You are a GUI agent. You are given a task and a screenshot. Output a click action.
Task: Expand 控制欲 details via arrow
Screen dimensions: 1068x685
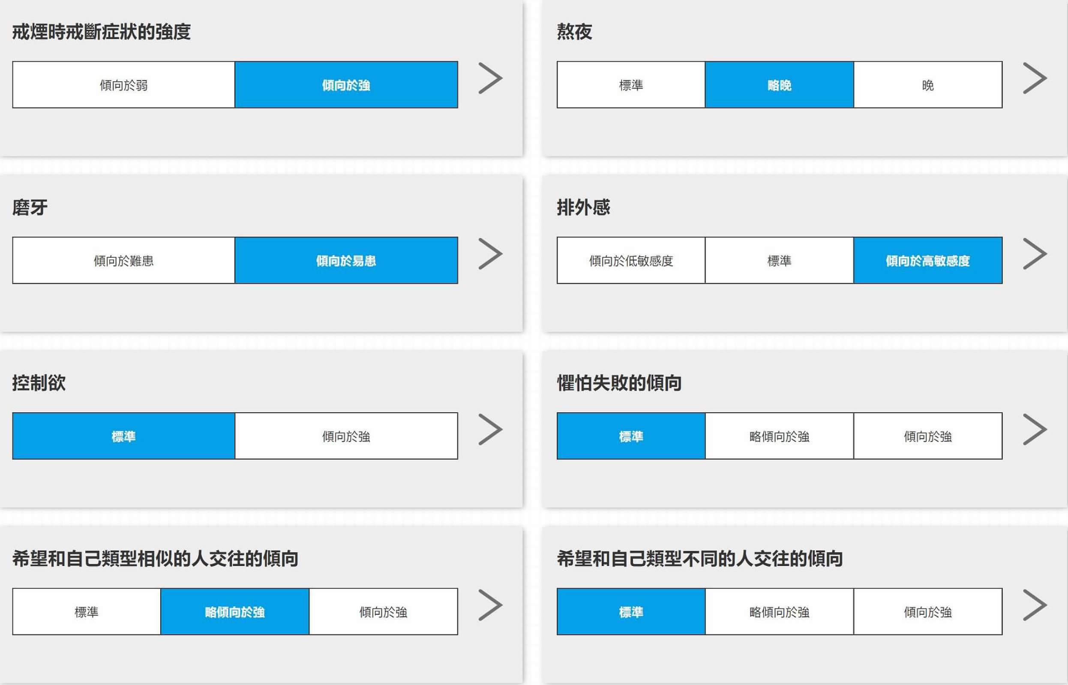(x=491, y=430)
